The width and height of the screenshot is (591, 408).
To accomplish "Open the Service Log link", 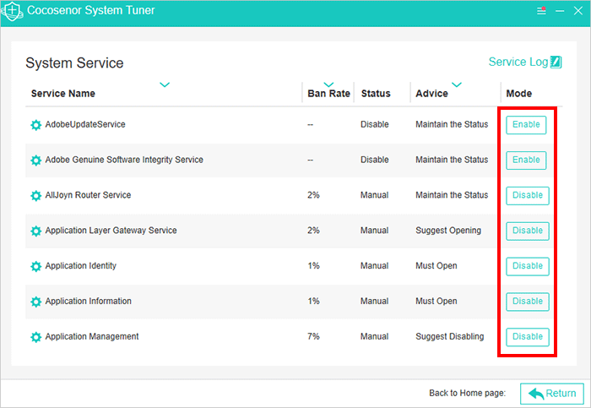I will [518, 62].
